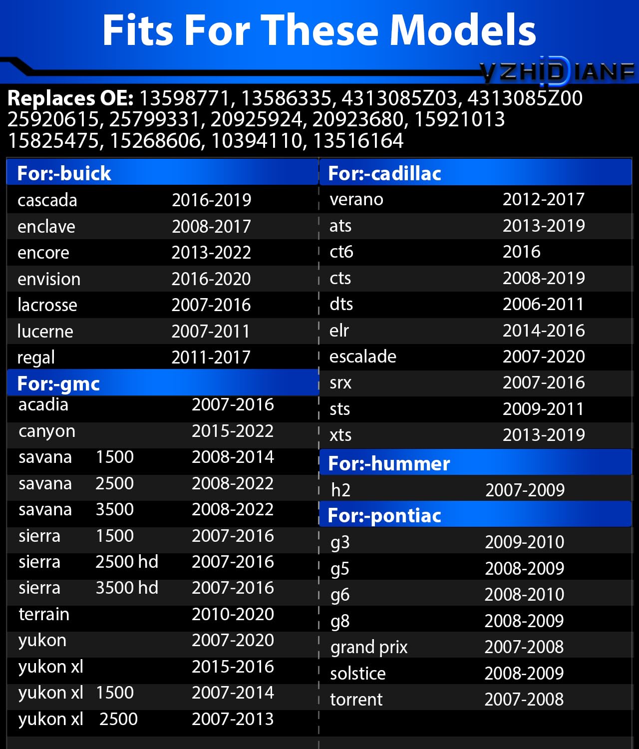This screenshot has height=749, width=639.
Task: Click the "Replaces OE:" label
Action: (70, 98)
